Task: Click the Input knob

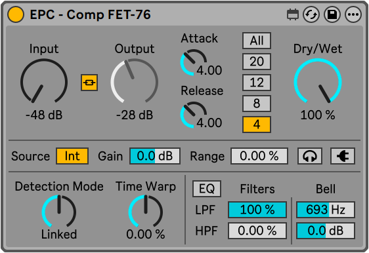Action: click(44, 81)
